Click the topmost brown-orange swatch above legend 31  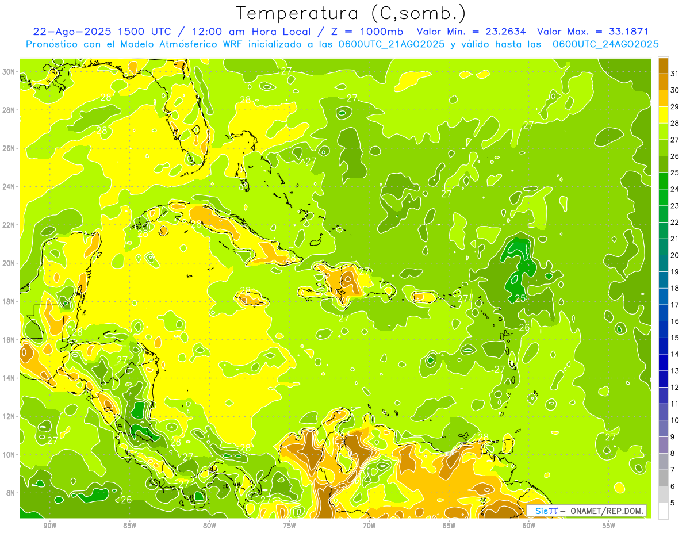pyautogui.click(x=663, y=66)
